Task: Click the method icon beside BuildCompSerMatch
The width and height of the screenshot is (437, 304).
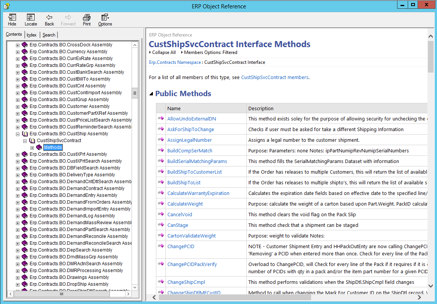Action: 161,150
